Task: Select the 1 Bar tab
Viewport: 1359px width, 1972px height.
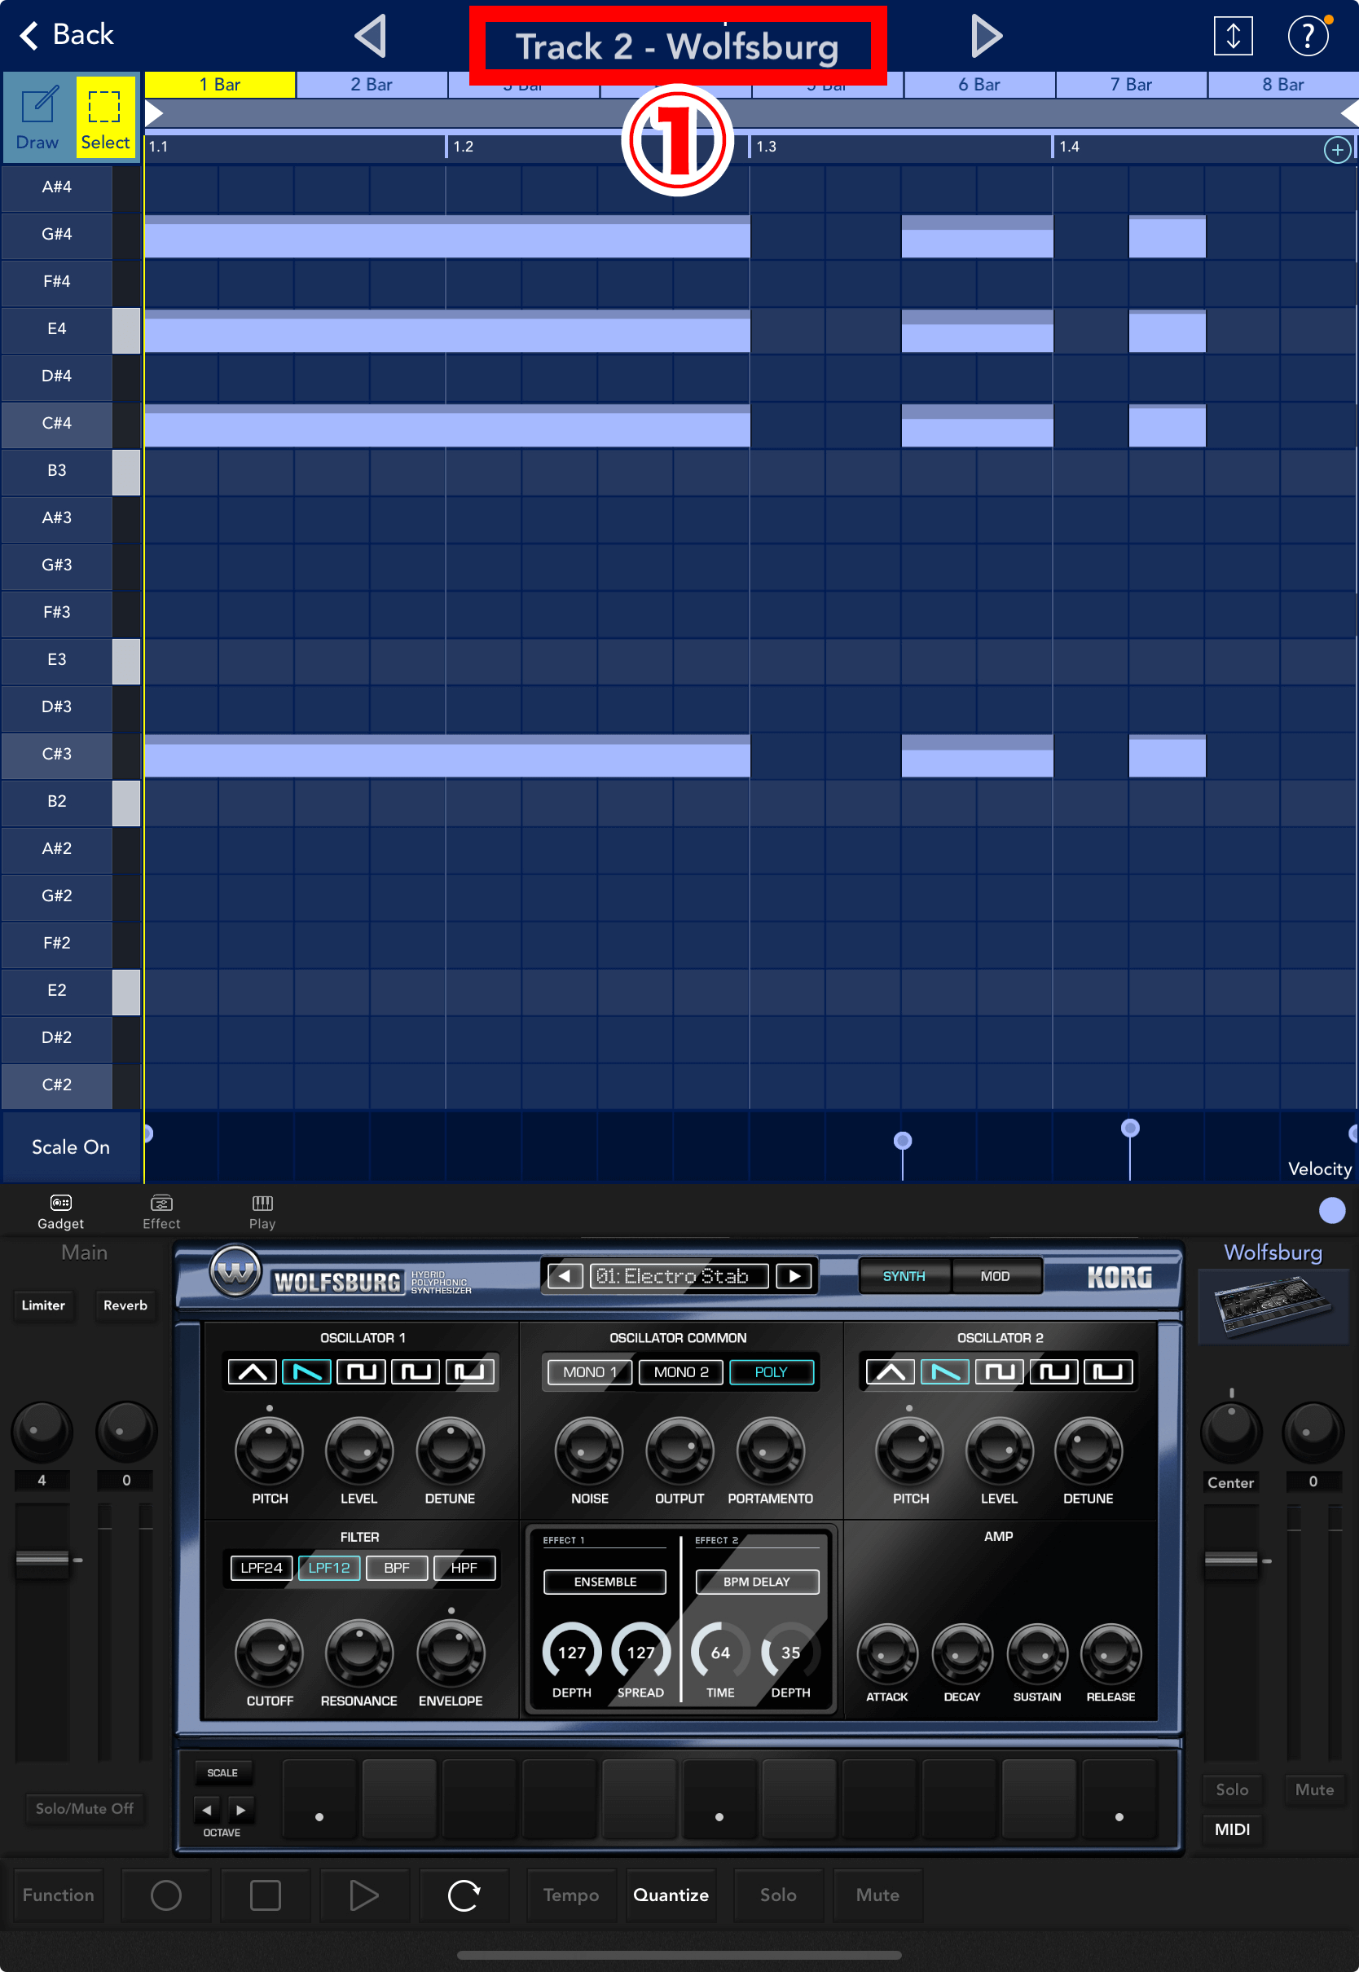Action: (220, 84)
